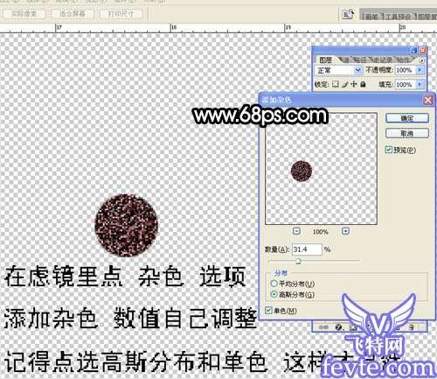Viewport: 437px width, 379px height.
Task: Open the layers panel options menu button
Action: pos(422,60)
